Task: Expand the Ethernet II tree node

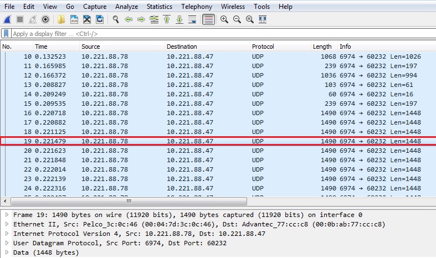Action: pos(7,224)
